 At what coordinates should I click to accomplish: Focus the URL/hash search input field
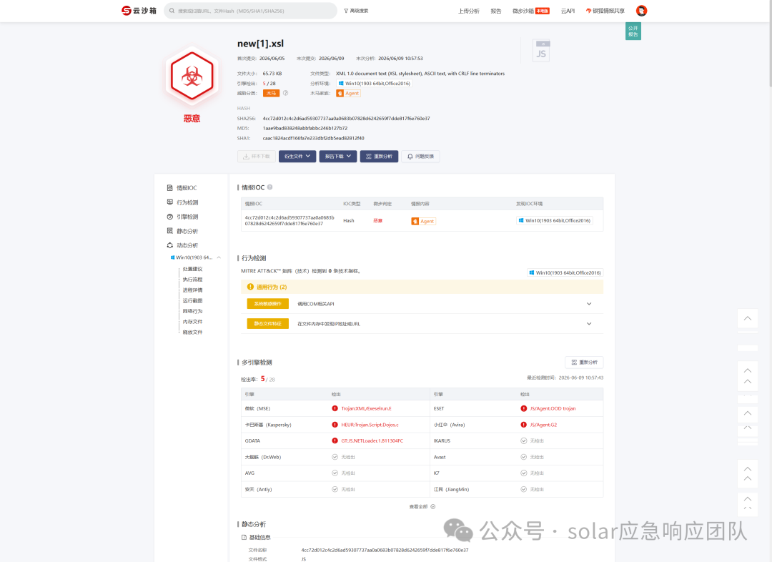coord(250,10)
